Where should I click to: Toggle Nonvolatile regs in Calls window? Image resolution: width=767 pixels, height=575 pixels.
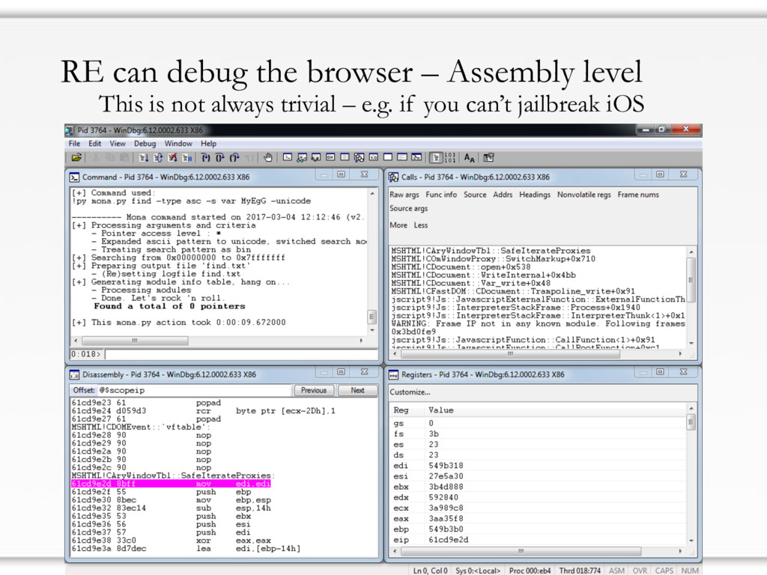584,195
